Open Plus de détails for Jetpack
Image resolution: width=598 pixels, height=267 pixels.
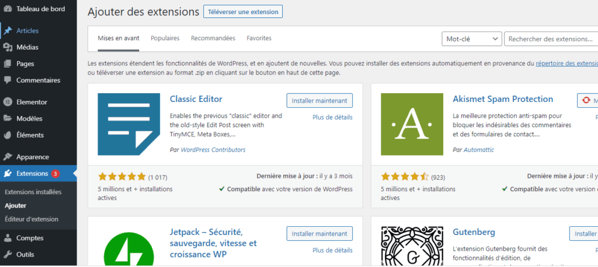(332, 250)
